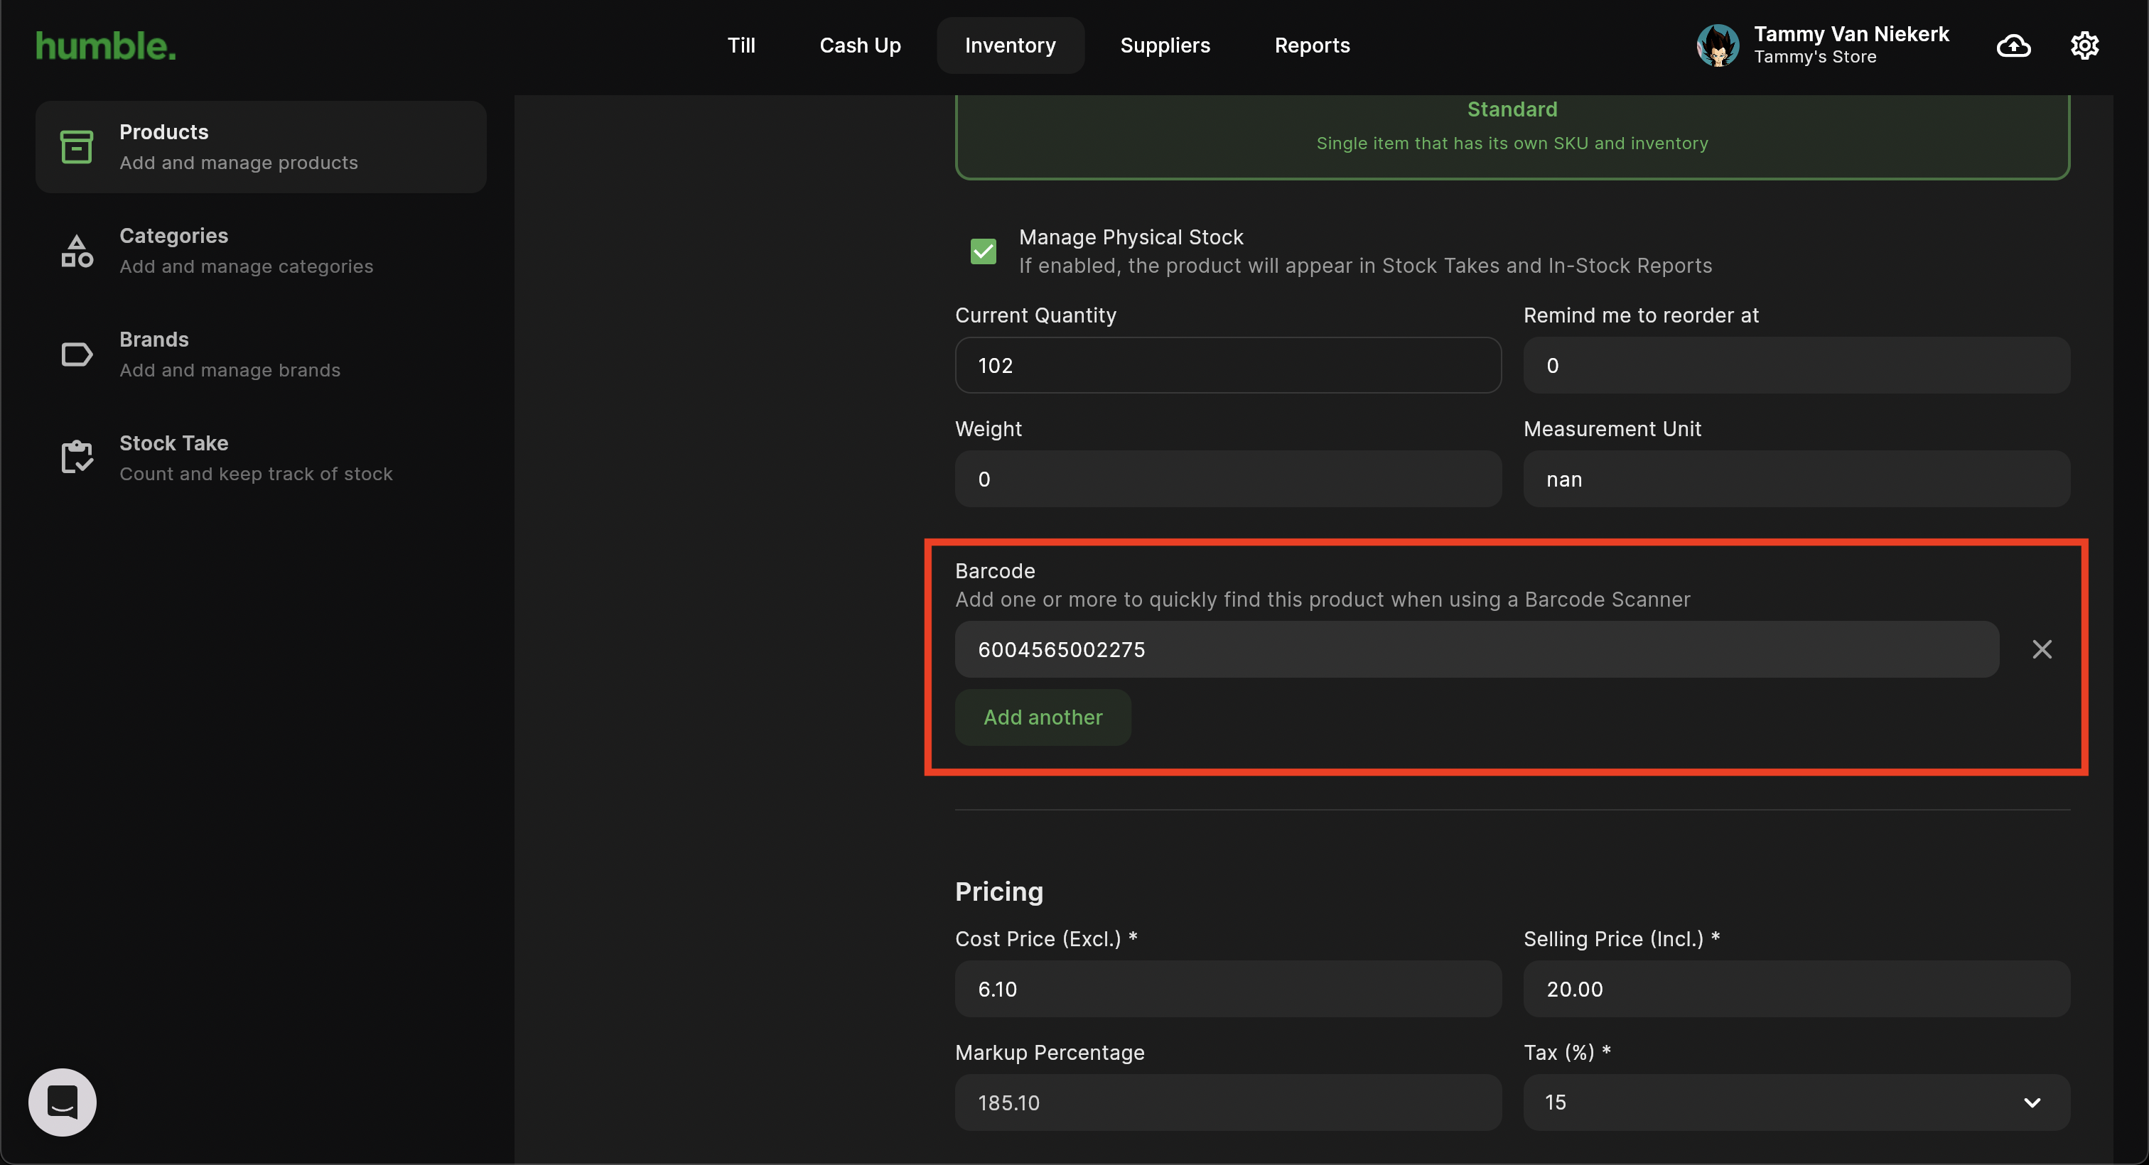Click the Weight input field
Viewport: 2149px width, 1165px height.
(1228, 479)
